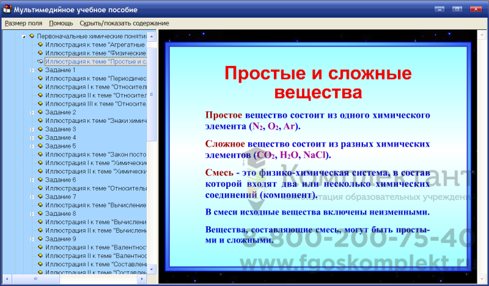489x286 pixels.
Task: Click 'Скрыть/показать содержание' in the menu bar
Action: pyautogui.click(x=124, y=23)
